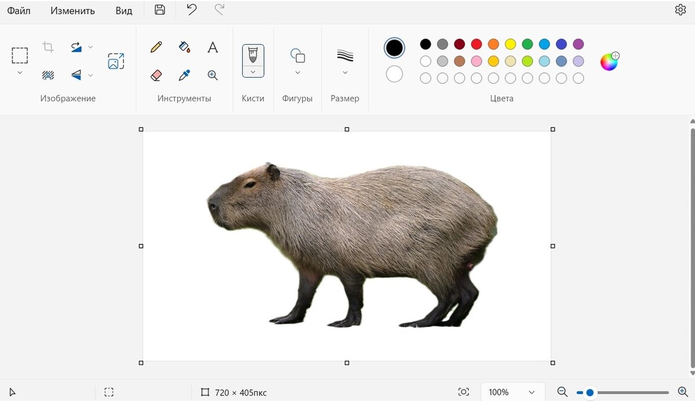Pick the dark gray palette swatch
The height and width of the screenshot is (402, 695).
(x=442, y=44)
